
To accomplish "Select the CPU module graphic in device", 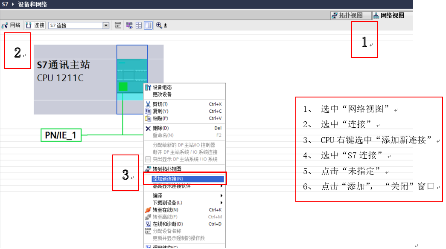I will click(132, 76).
